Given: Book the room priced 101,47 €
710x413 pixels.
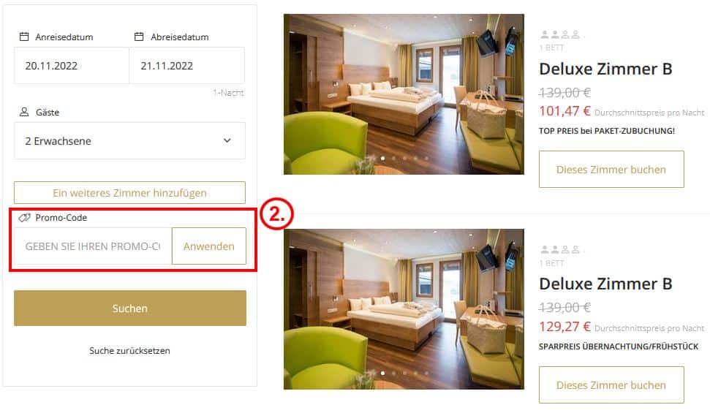Looking at the screenshot, I should pos(611,170).
